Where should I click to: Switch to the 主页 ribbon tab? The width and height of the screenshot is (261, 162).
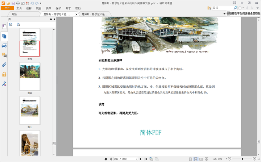pyautogui.click(x=19, y=8)
